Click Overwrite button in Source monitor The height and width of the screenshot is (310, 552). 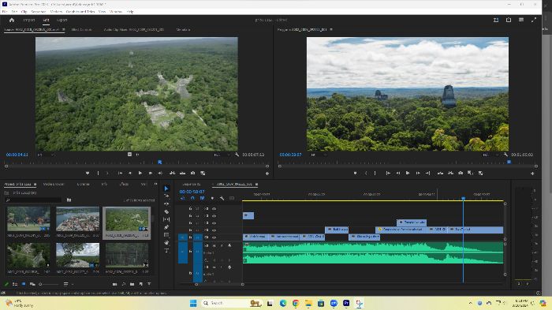pyautogui.click(x=182, y=173)
